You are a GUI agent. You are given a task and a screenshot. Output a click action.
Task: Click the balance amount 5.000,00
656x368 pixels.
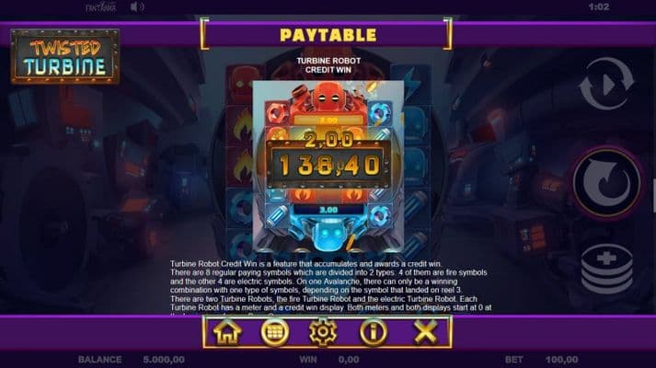click(164, 360)
